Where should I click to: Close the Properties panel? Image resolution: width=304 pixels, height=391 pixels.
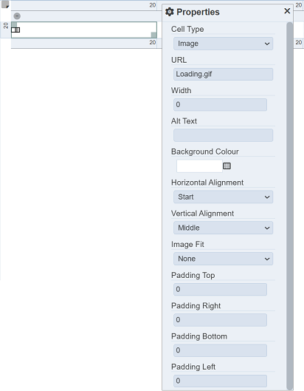[287, 11]
